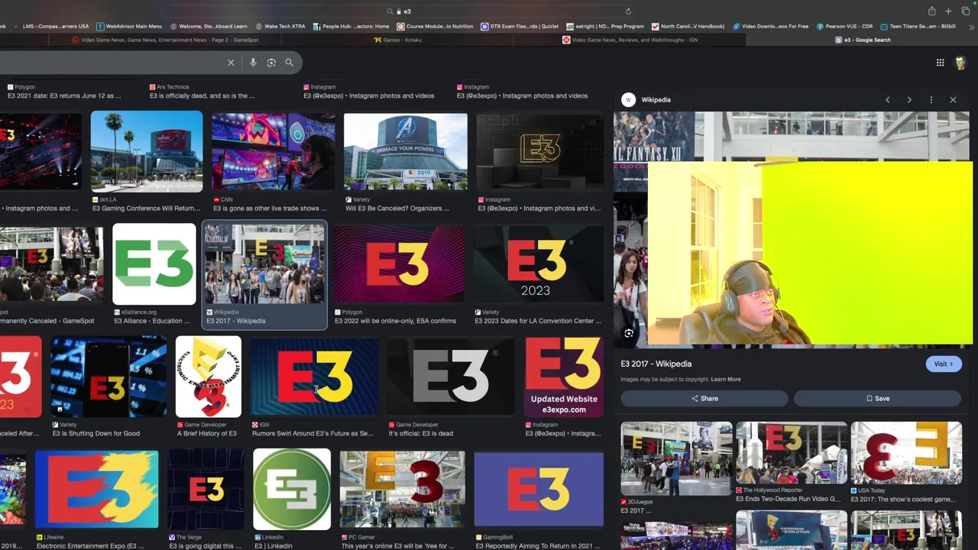Select the LinkedIn green E3 logo thumbnail
This screenshot has height=550, width=978.
pyautogui.click(x=292, y=489)
